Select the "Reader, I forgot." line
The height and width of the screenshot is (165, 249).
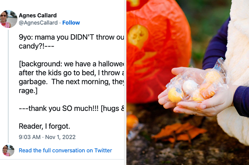point(44,126)
